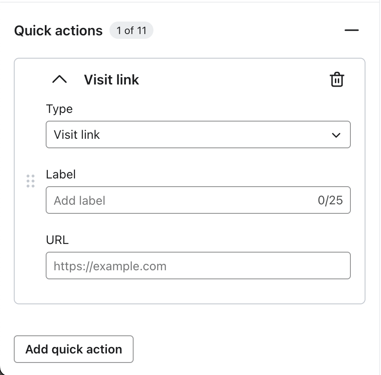The image size is (381, 375).
Task: Click the bold Visit link card title
Action: point(111,80)
